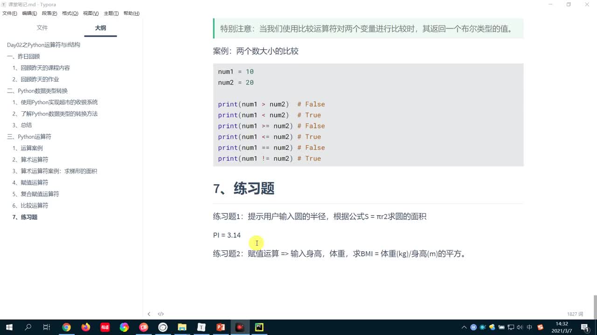Open the red 有道 app on taskbar
The height and width of the screenshot is (335, 597).
click(x=104, y=327)
